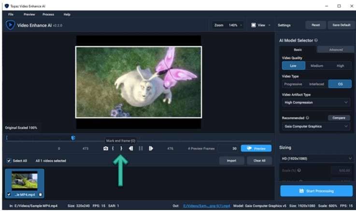Click the Start Processing button
The width and height of the screenshot is (356, 211).
[316, 191]
